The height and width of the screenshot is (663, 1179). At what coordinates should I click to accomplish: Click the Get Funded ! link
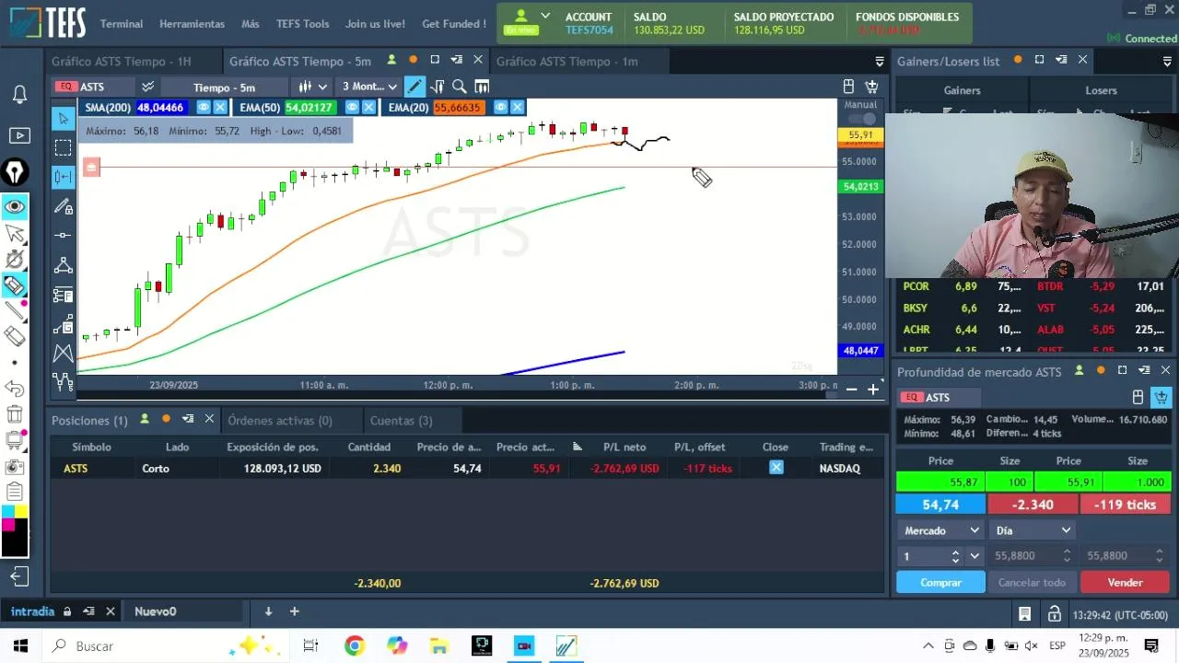pyautogui.click(x=454, y=24)
